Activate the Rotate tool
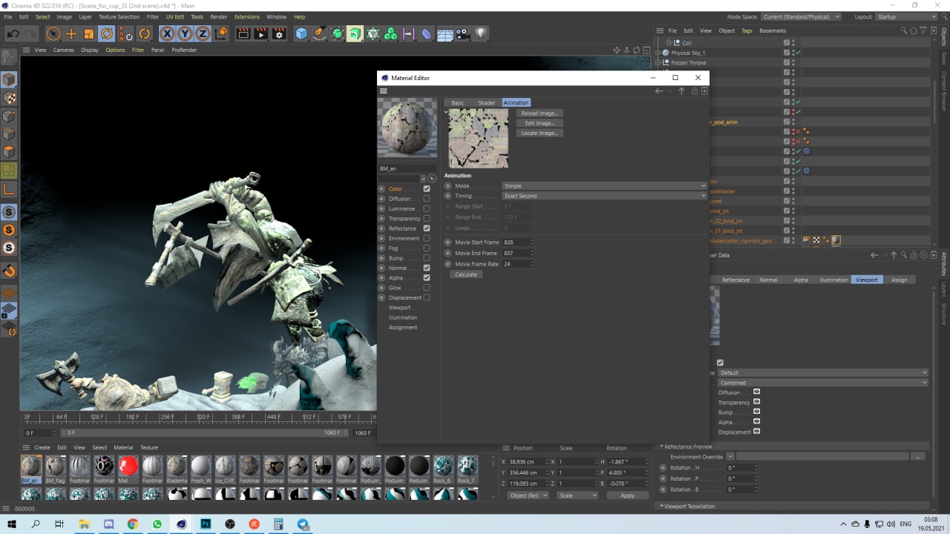This screenshot has width=950, height=534. (x=107, y=33)
